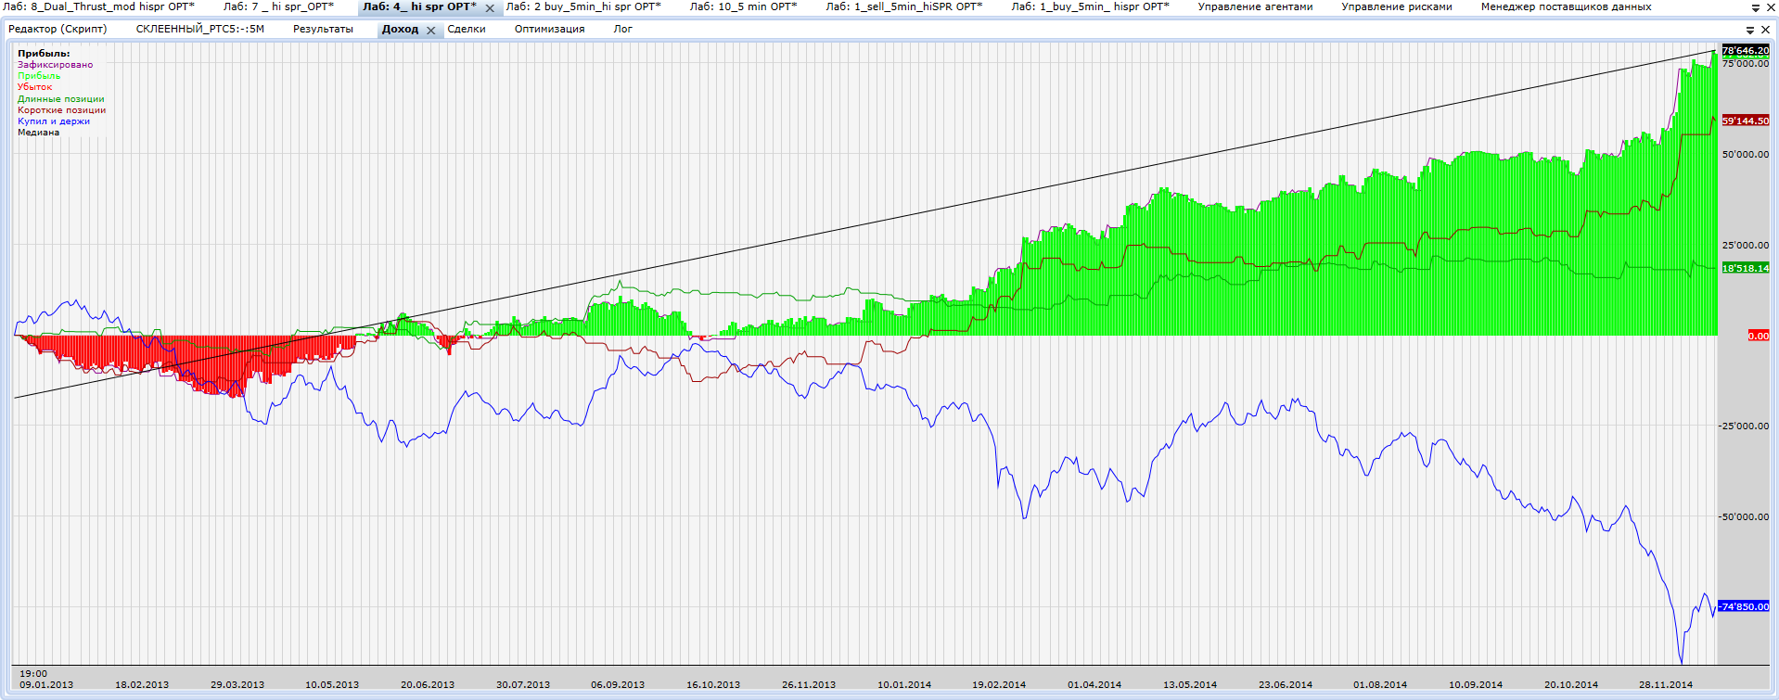The height and width of the screenshot is (700, 1779).
Task: Click the Короткие позиции legend label
Action: coord(61,110)
